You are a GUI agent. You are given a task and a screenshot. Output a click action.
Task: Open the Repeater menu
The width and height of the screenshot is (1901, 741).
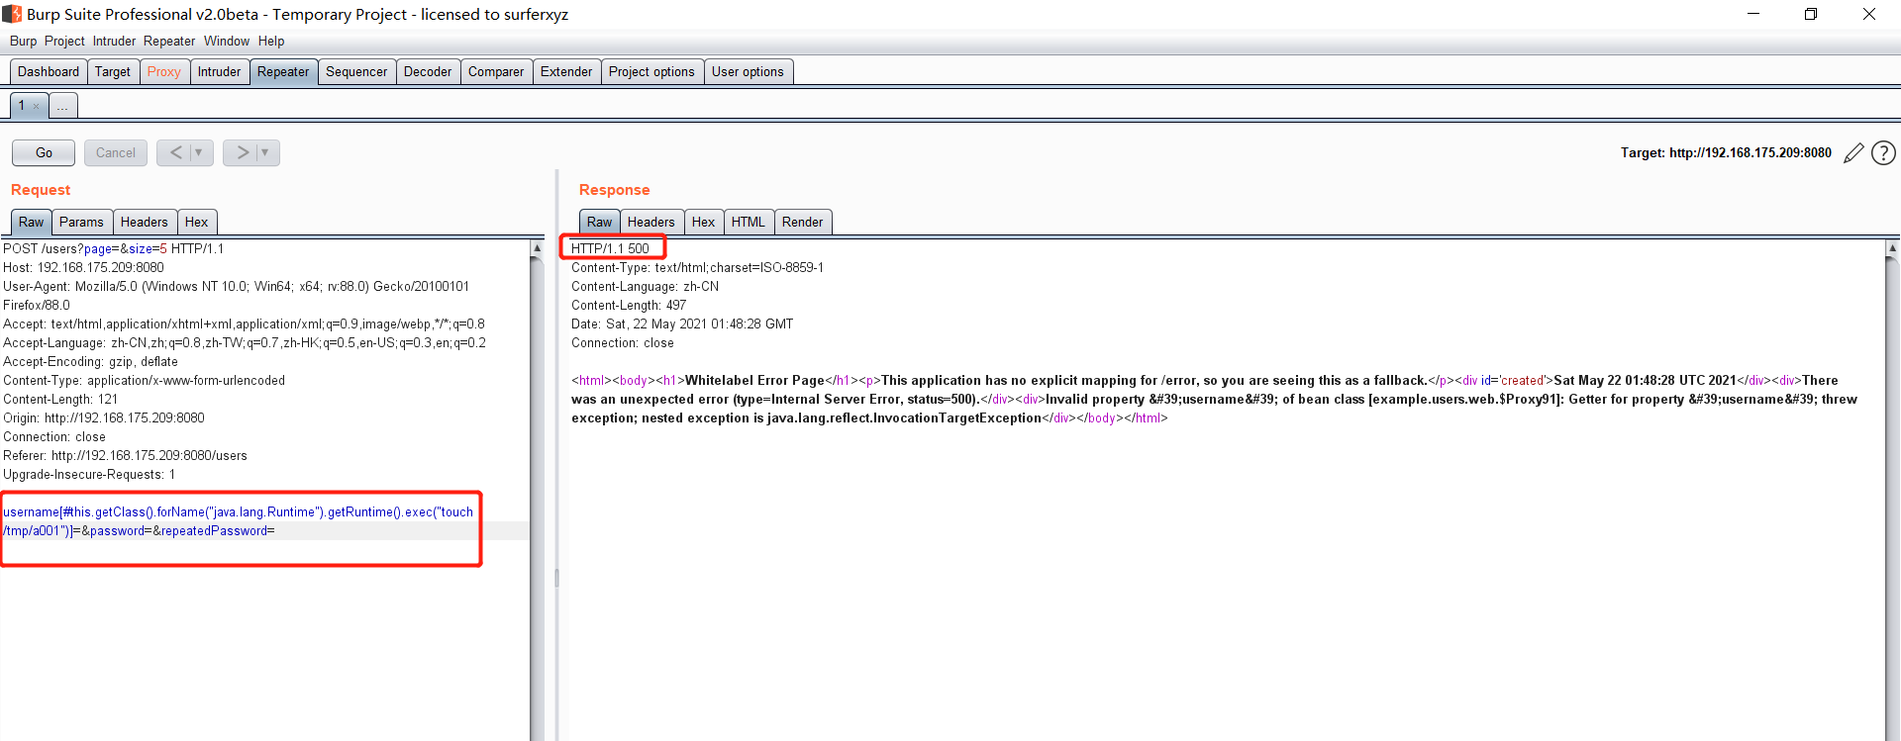pos(169,41)
